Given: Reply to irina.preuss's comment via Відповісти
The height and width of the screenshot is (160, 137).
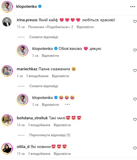Looking at the screenshot, I should coord(85,27).
